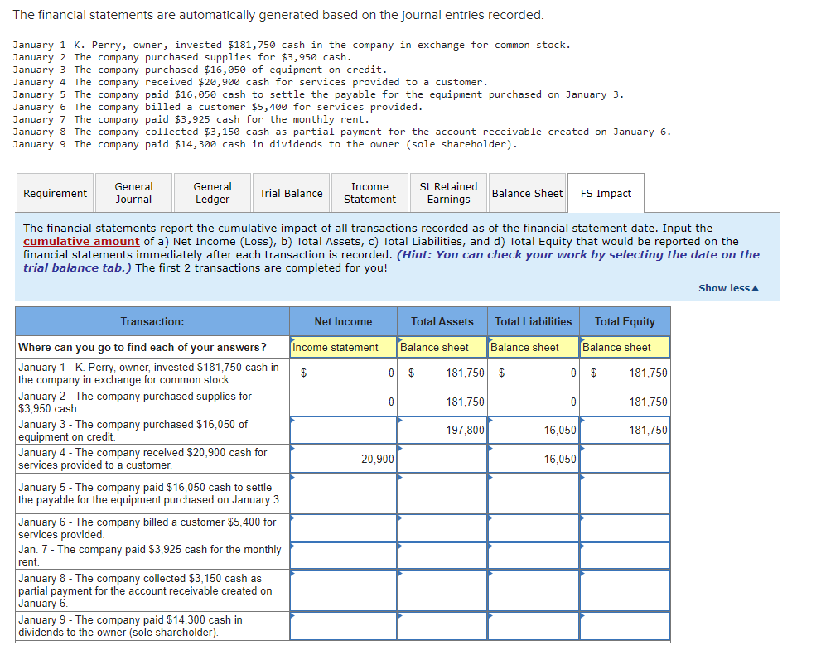
Task: Click the Income statement yellow header cell
Action: point(343,346)
